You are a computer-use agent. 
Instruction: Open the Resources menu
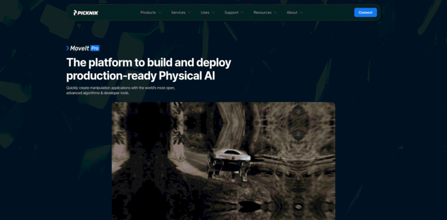tap(262, 13)
